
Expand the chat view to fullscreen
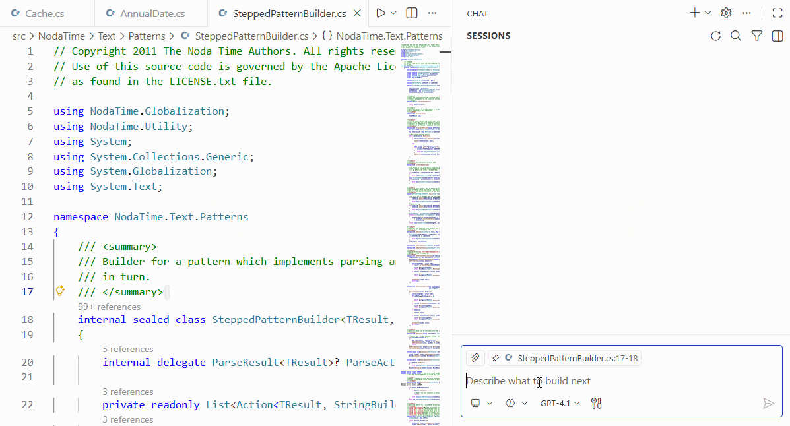[776, 11]
